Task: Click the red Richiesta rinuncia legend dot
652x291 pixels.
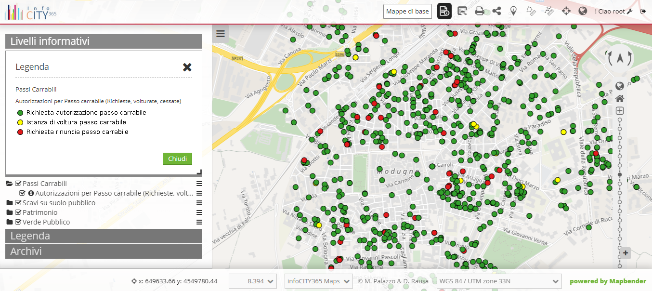Action: point(20,132)
